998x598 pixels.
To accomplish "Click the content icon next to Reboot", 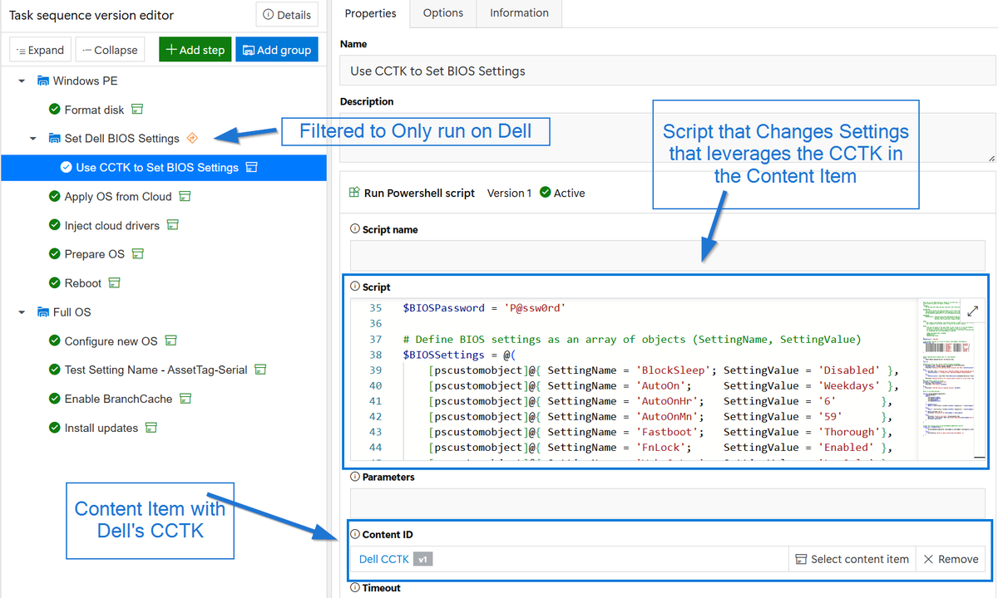I will tap(115, 282).
